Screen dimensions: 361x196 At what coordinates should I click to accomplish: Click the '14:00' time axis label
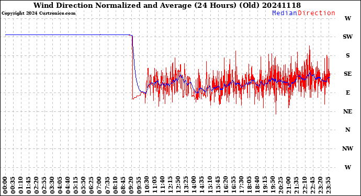[194, 185]
